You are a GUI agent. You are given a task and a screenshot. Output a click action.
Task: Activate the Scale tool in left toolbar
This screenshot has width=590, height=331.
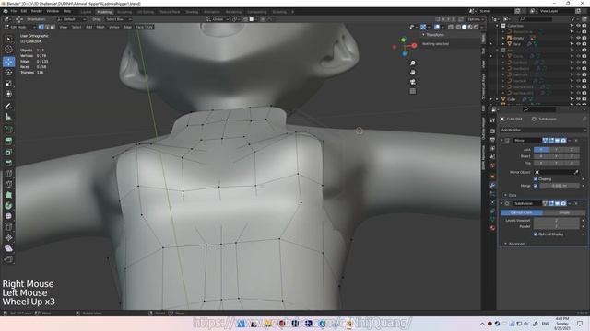coord(8,83)
